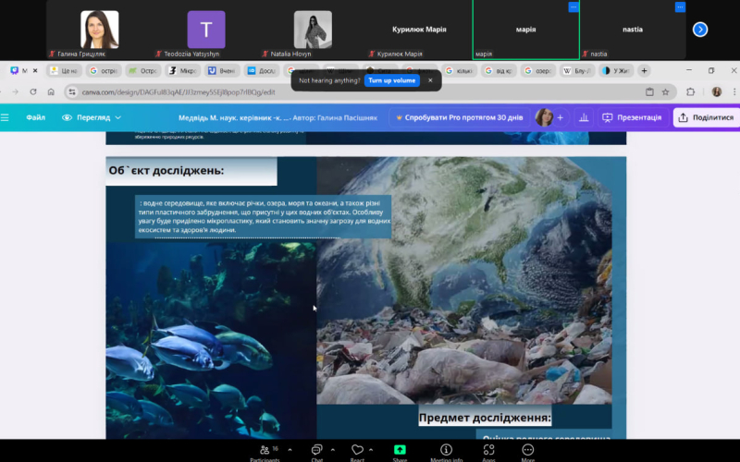Open the Canva collaborator avatar

[544, 117]
